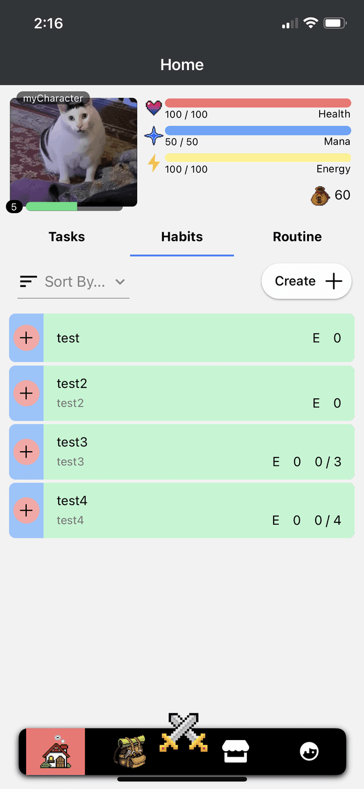
Task: Tap the yellow lightning Energy icon
Action: click(x=154, y=163)
